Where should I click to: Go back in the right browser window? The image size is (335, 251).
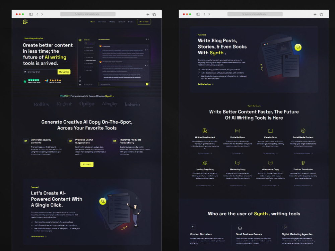204,14
